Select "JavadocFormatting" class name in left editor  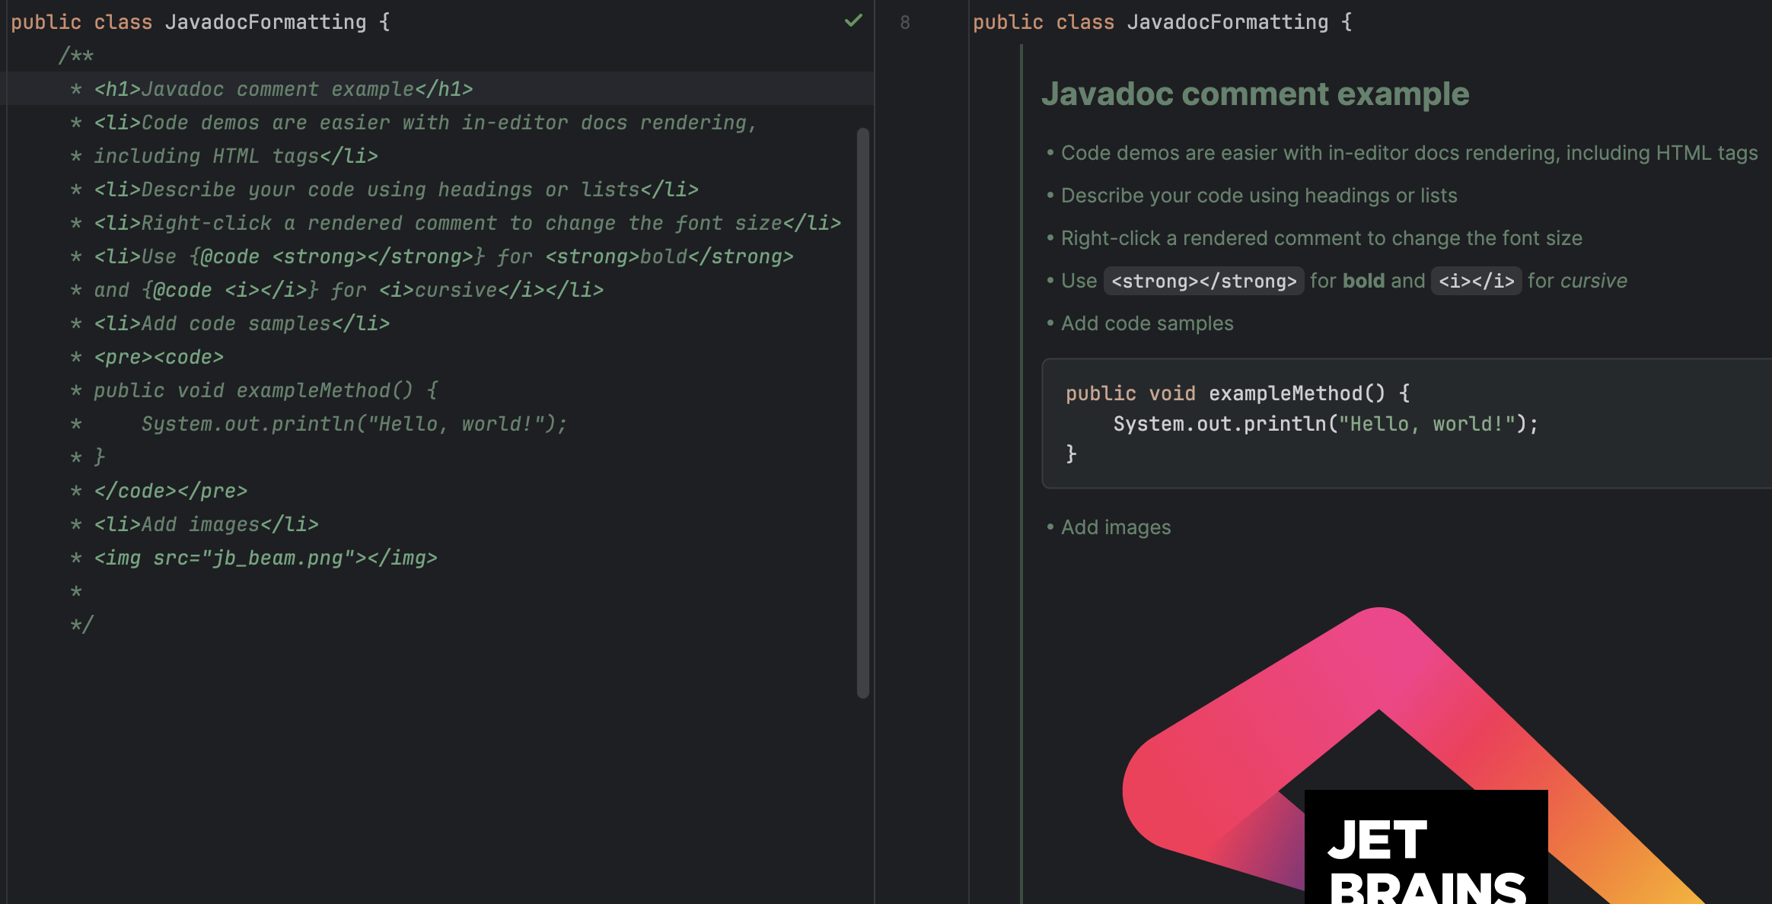(266, 22)
